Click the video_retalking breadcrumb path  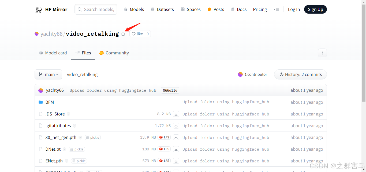pos(82,74)
